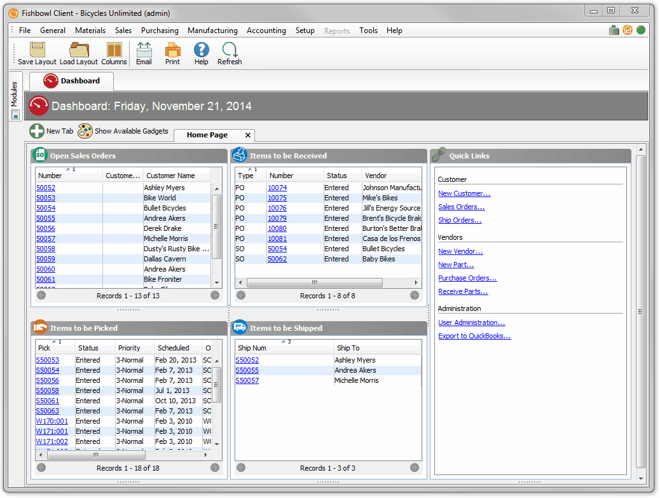
Task: Click the Items to be Received gadget icon
Action: (x=240, y=155)
